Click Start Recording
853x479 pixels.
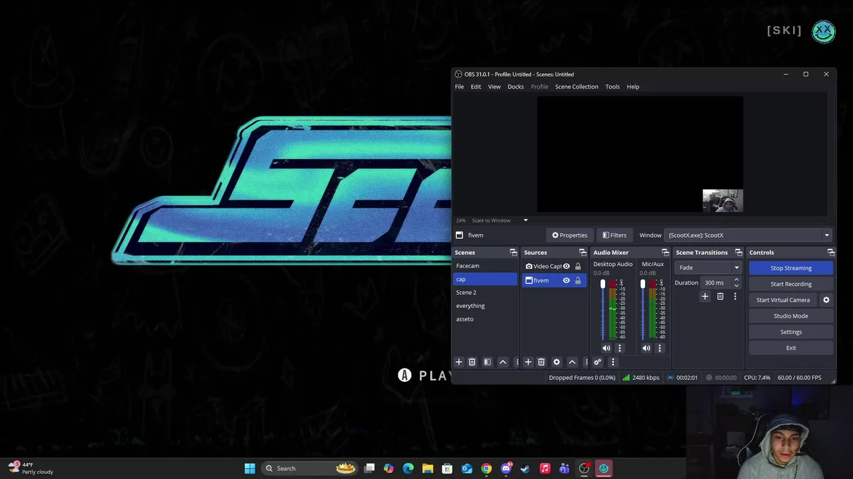tap(791, 284)
